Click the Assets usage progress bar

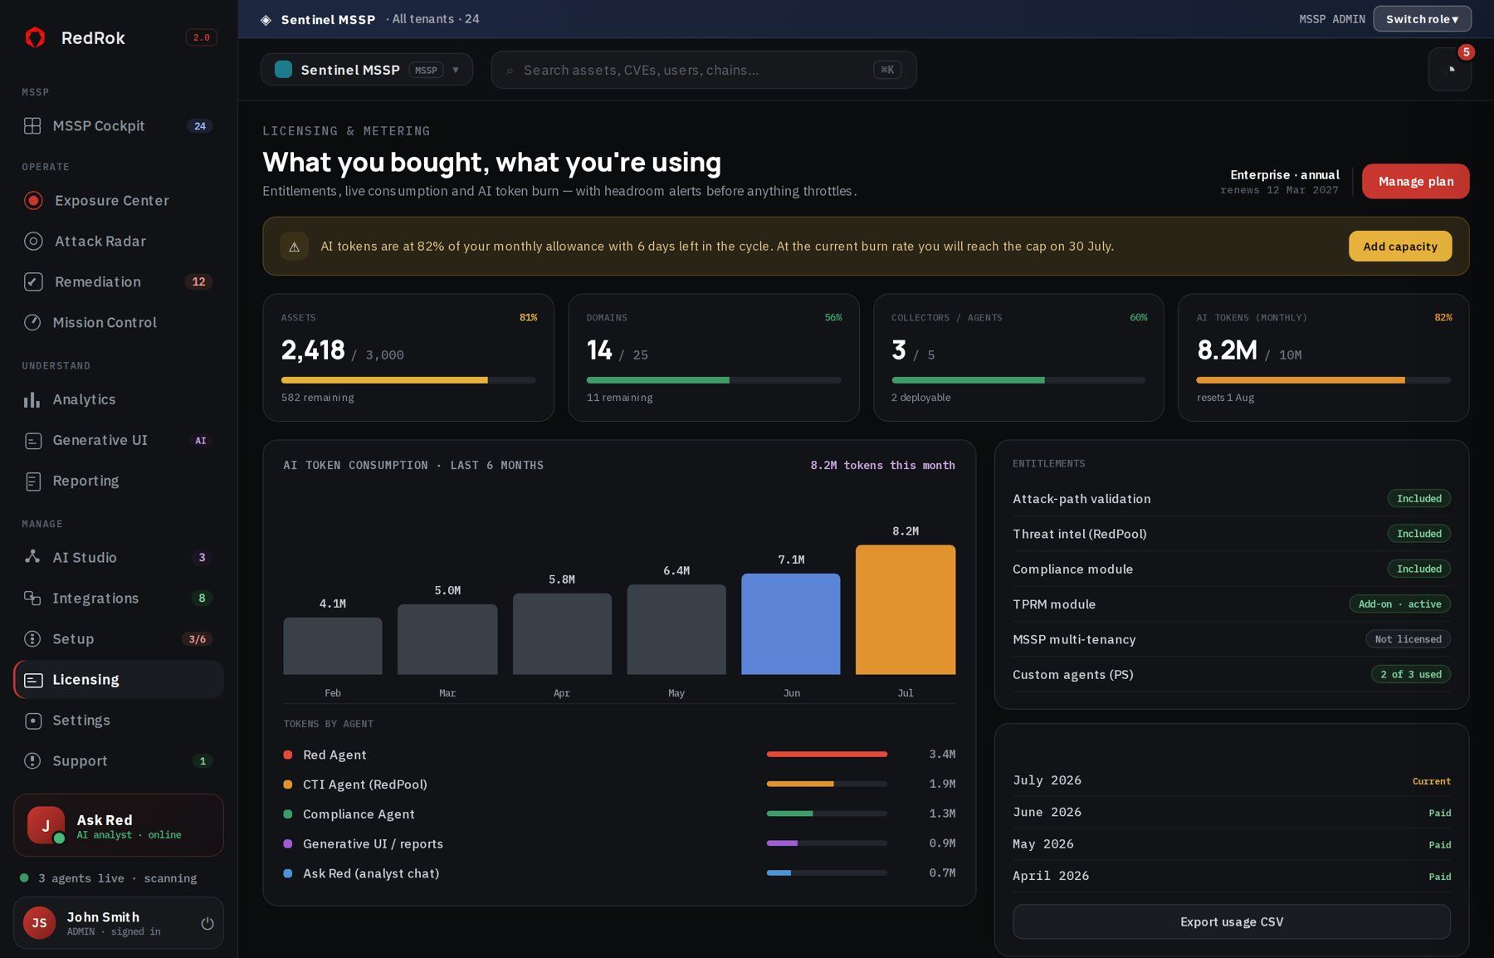coord(408,380)
